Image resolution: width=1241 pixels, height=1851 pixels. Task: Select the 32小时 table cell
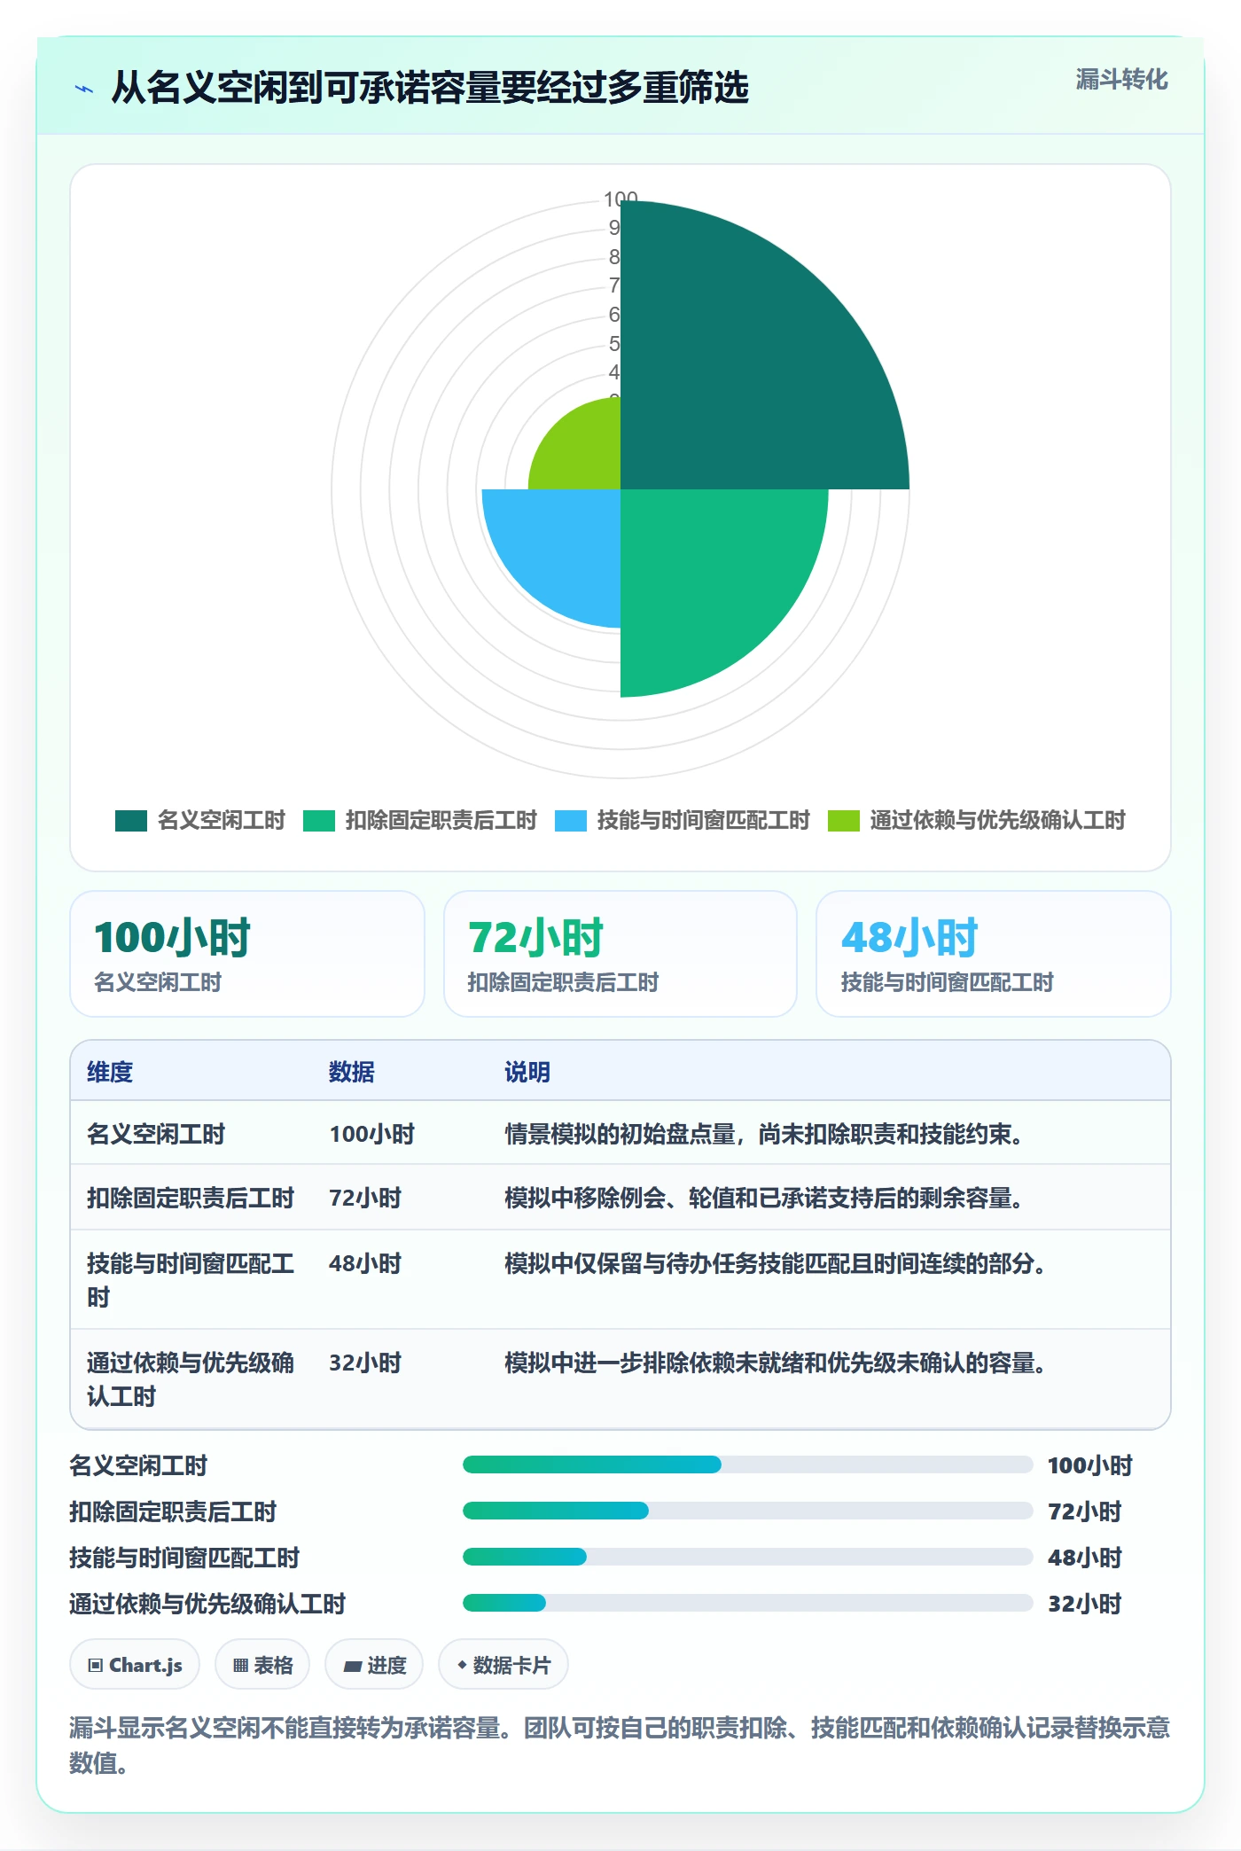[365, 1363]
